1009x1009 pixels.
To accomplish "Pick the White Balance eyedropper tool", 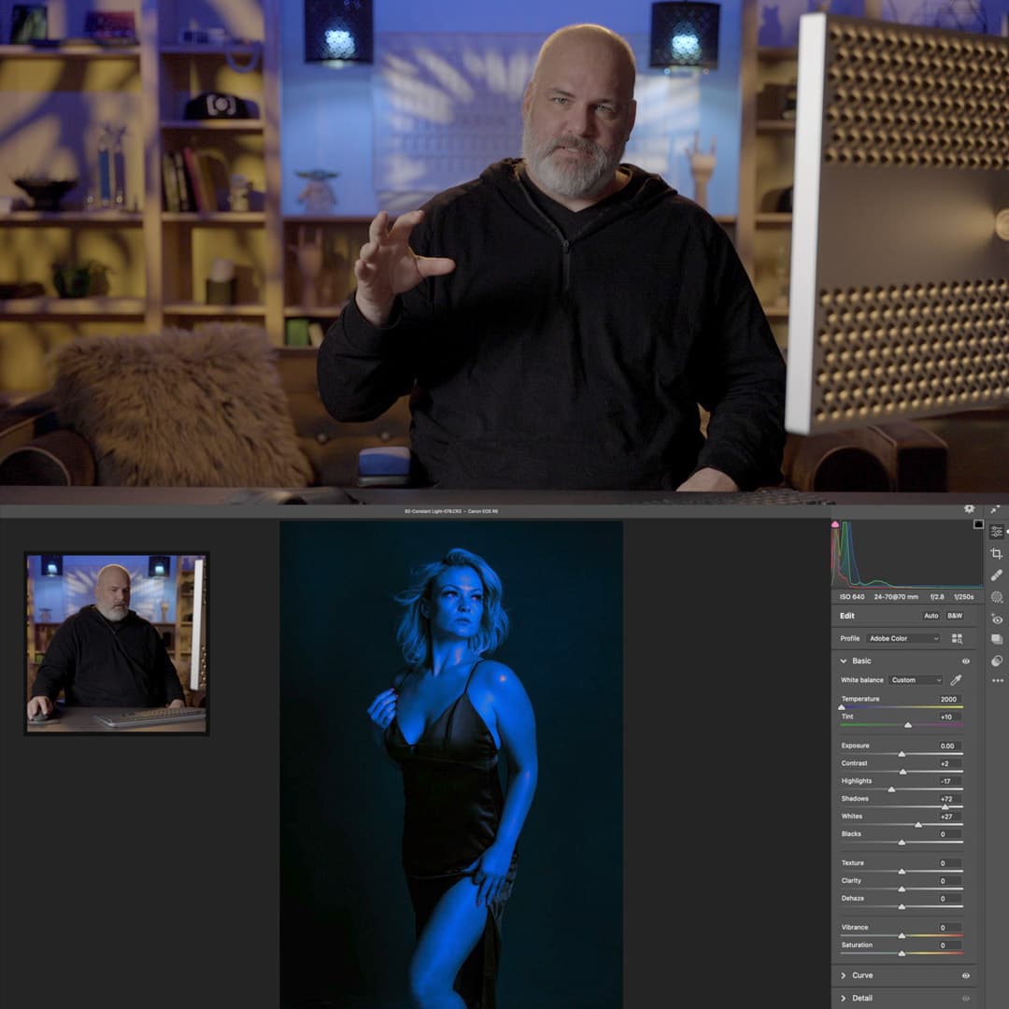I will click(x=956, y=680).
